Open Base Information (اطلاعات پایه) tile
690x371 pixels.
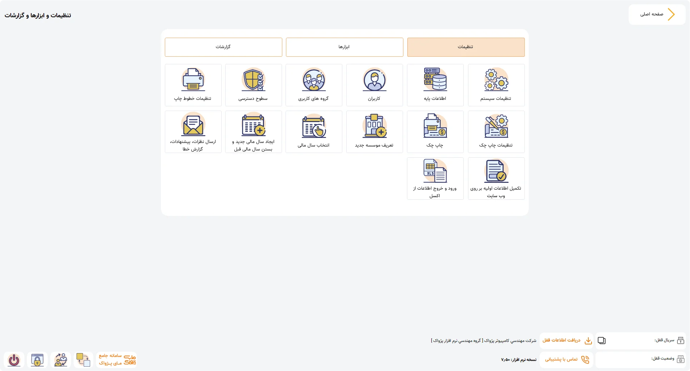pyautogui.click(x=435, y=85)
